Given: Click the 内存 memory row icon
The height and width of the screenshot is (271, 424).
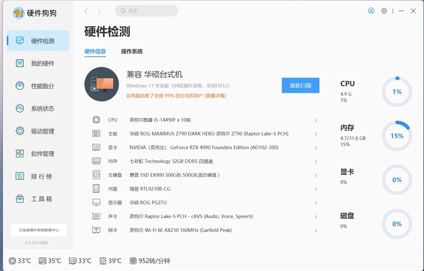Looking at the screenshot, I should coord(96,161).
